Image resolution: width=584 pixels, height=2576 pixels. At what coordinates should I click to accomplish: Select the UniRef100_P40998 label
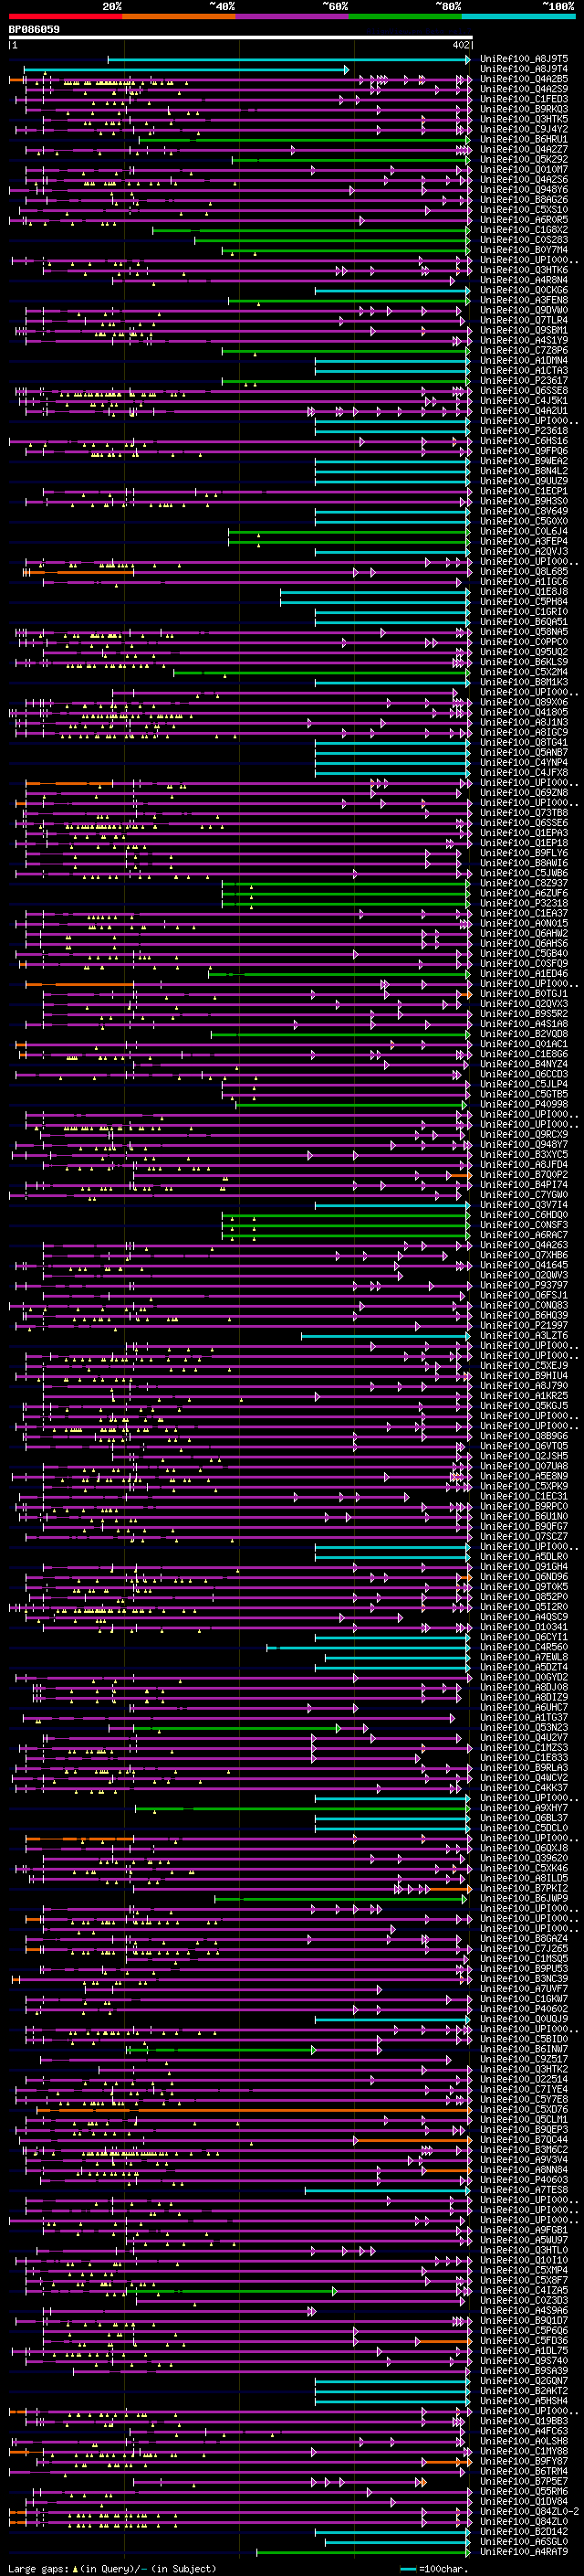click(523, 1104)
